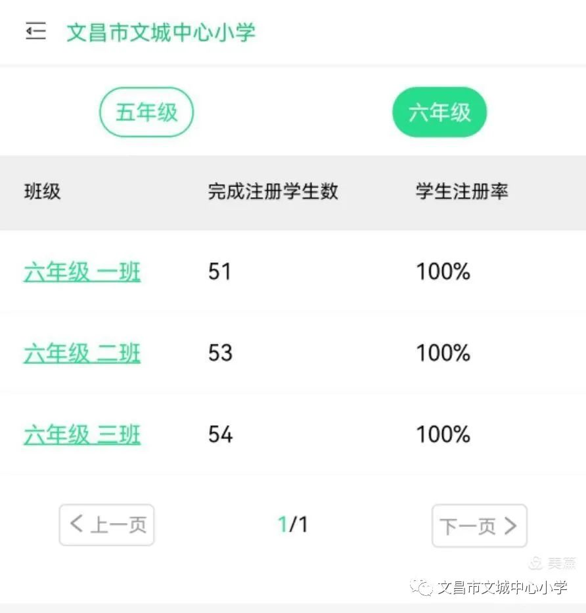This screenshot has height=613, width=586.
Task: Switch to the 五年级 tab
Action: coord(146,112)
